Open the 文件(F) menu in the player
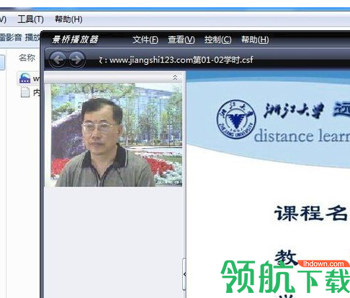Image resolution: width=350 pixels, height=298 pixels. pyautogui.click(x=145, y=40)
